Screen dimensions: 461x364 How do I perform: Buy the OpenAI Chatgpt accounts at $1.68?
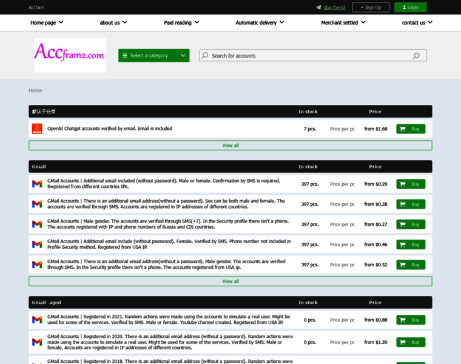coord(411,129)
